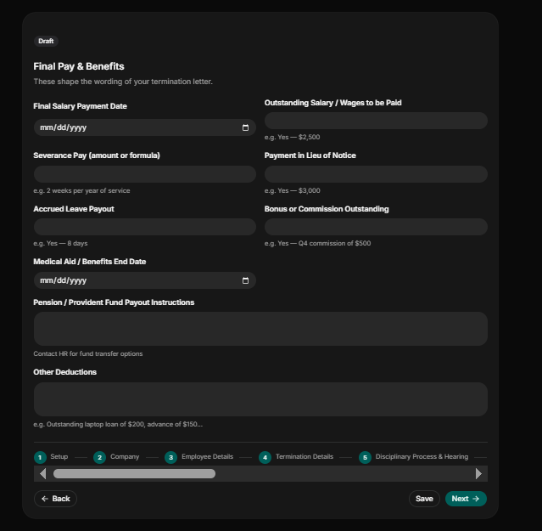This screenshot has width=542, height=531.
Task: Click the Draft status badge
Action: coord(46,41)
